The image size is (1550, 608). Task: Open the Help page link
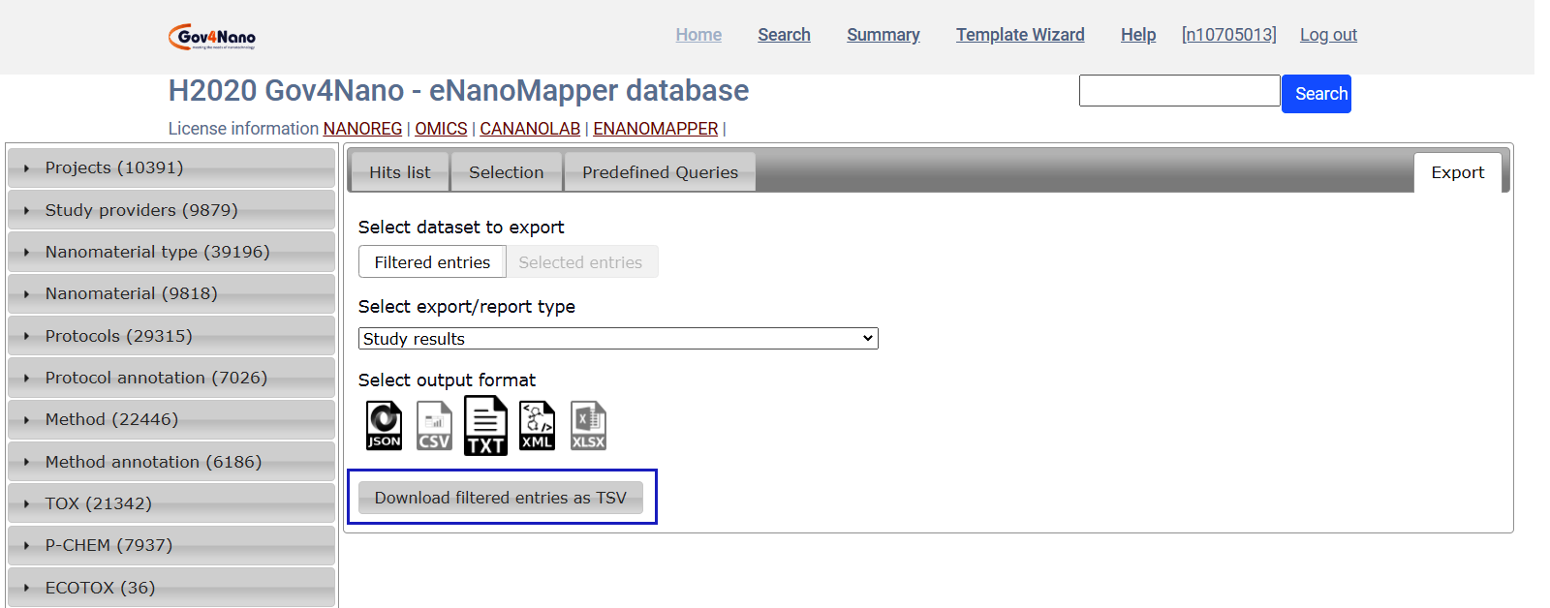click(1138, 35)
